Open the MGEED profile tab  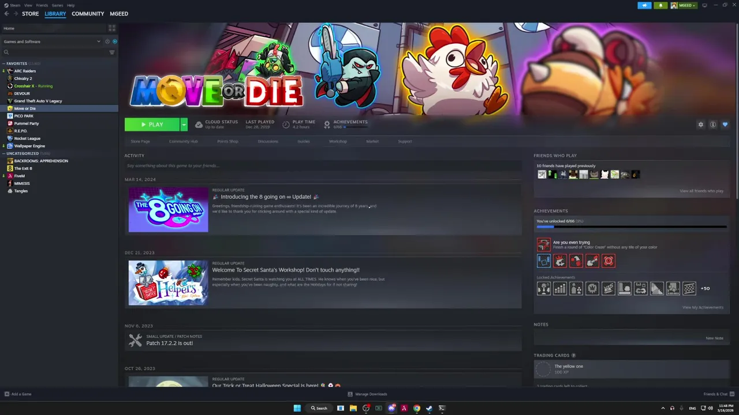[119, 13]
